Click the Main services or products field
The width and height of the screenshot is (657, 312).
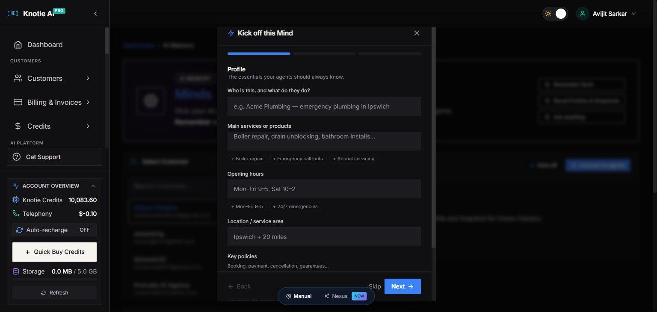click(324, 141)
